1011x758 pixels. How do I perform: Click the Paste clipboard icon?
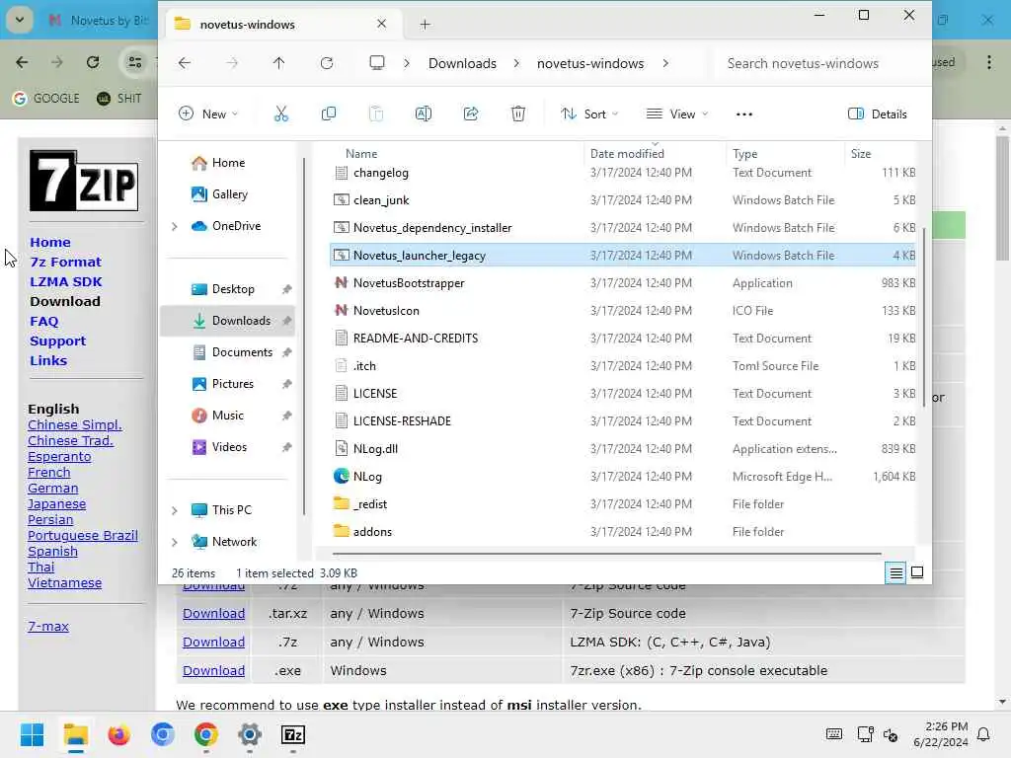pyautogui.click(x=376, y=114)
